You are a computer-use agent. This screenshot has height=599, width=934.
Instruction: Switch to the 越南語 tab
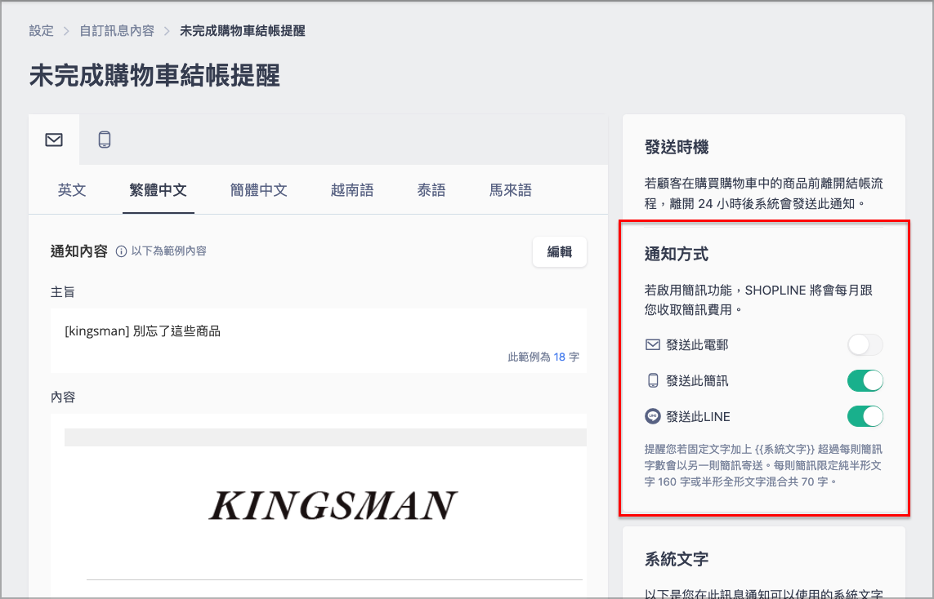[352, 190]
